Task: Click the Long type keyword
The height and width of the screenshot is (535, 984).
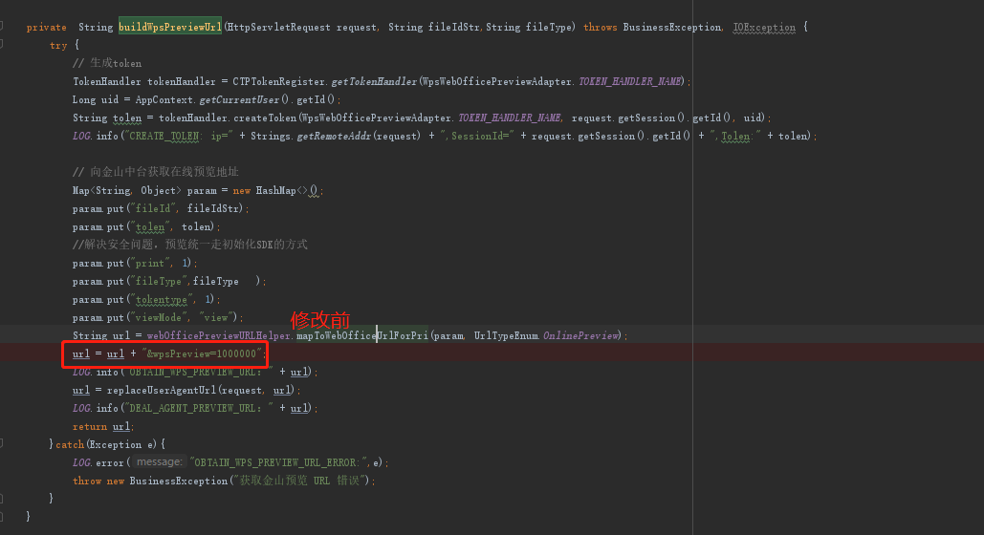Action: tap(84, 99)
